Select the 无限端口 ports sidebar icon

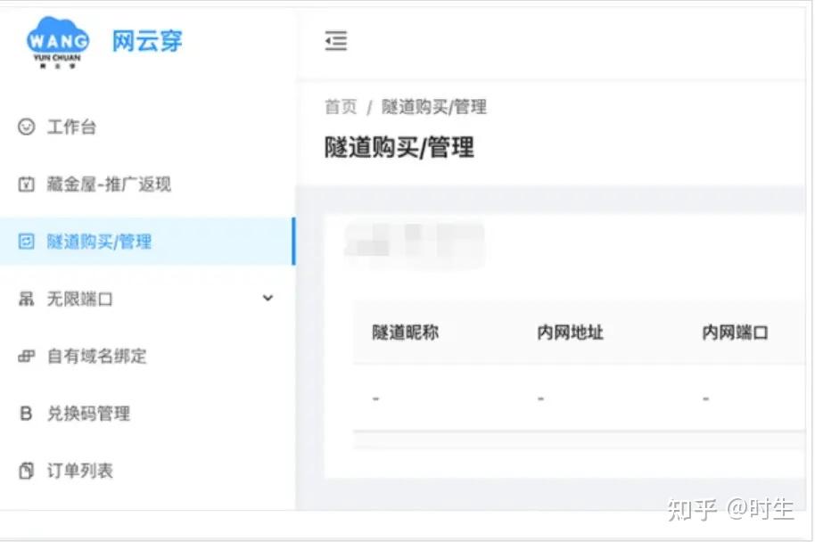click(x=25, y=299)
